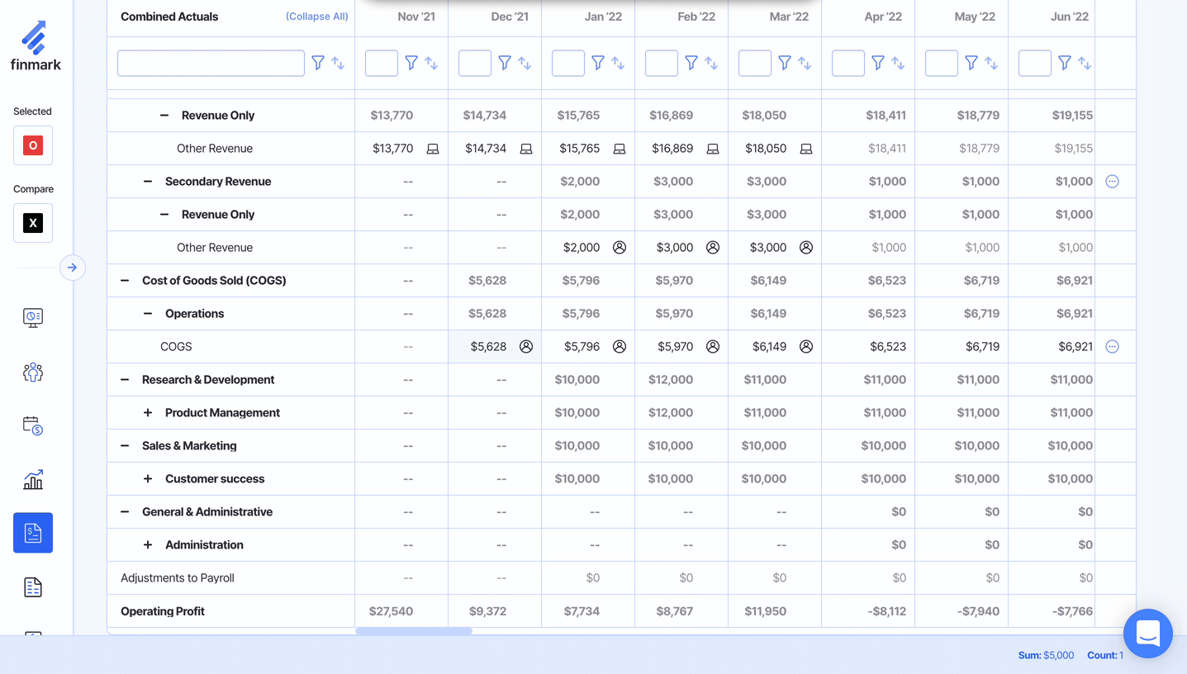Screen dimensions: 1187x674
Task: Open the chat support bubble
Action: click(x=1147, y=634)
